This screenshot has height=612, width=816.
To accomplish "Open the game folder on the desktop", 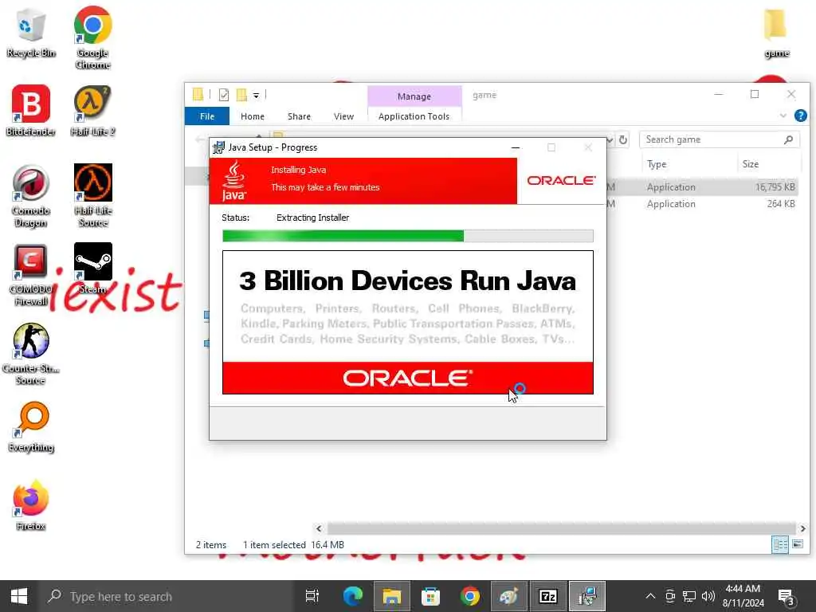I will click(x=776, y=32).
